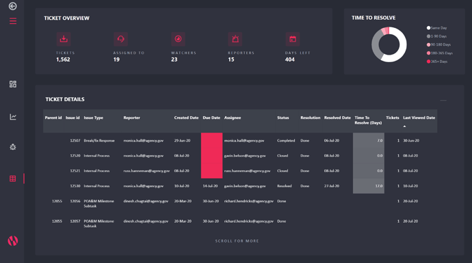Click the Reporters alarm icon
472x263 pixels.
(235, 39)
